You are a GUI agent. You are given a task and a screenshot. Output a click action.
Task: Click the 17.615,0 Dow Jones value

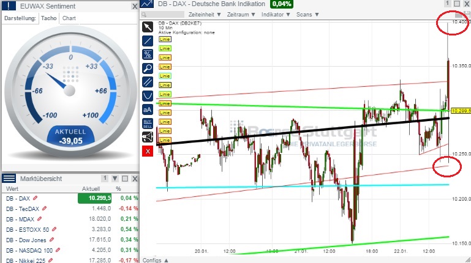coord(100,240)
